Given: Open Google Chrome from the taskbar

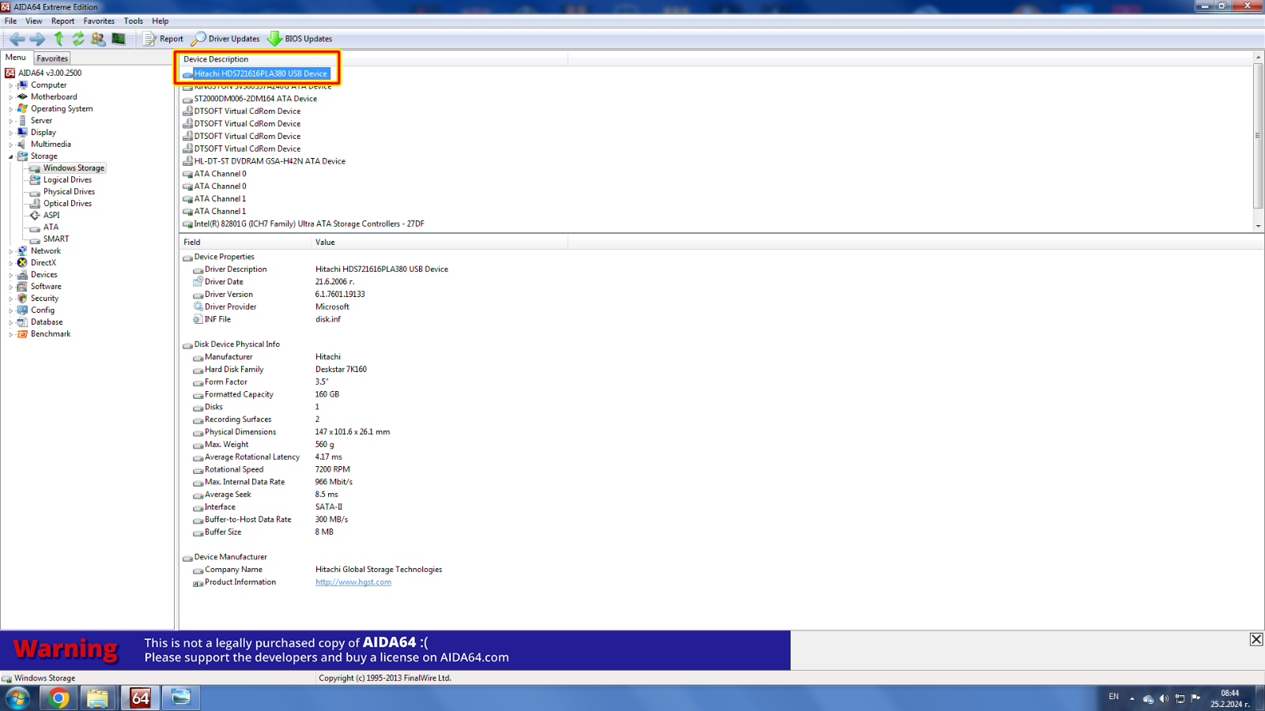Looking at the screenshot, I should [58, 698].
